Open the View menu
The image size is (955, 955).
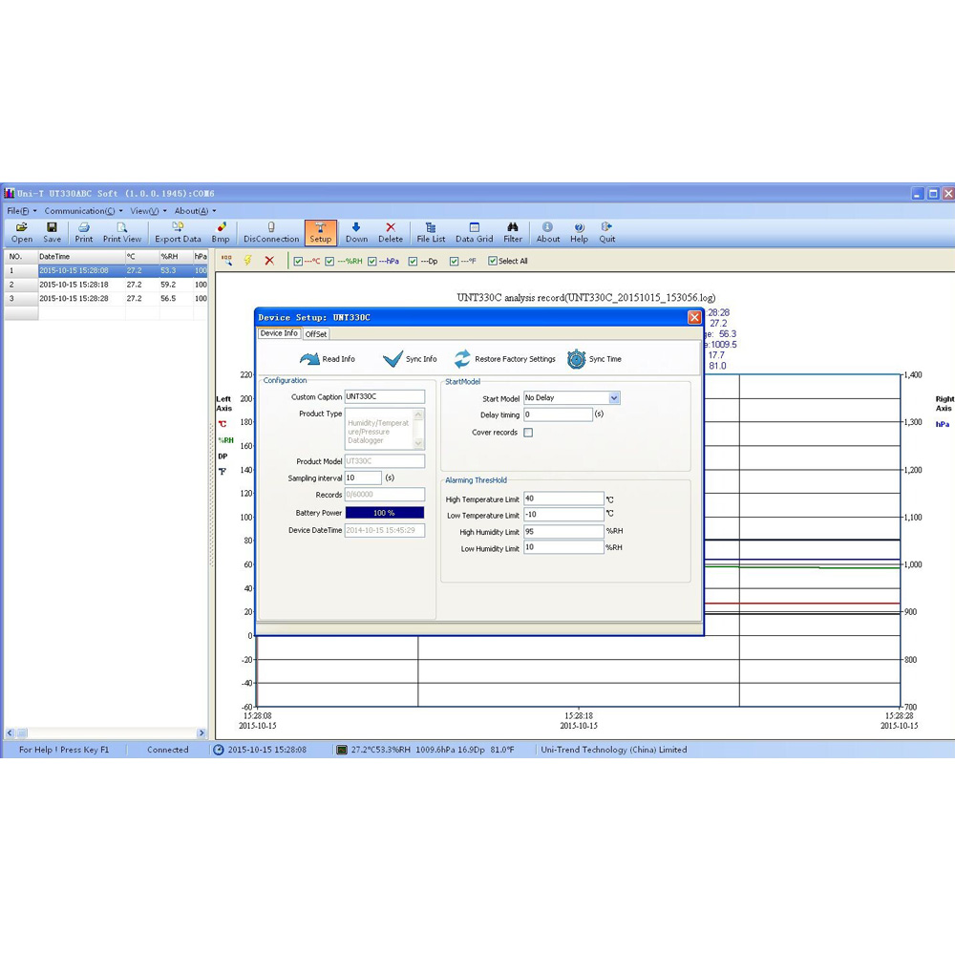(x=147, y=211)
